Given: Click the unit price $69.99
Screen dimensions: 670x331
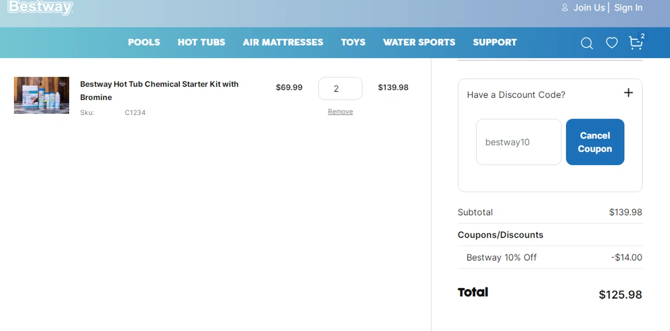Looking at the screenshot, I should pyautogui.click(x=289, y=88).
